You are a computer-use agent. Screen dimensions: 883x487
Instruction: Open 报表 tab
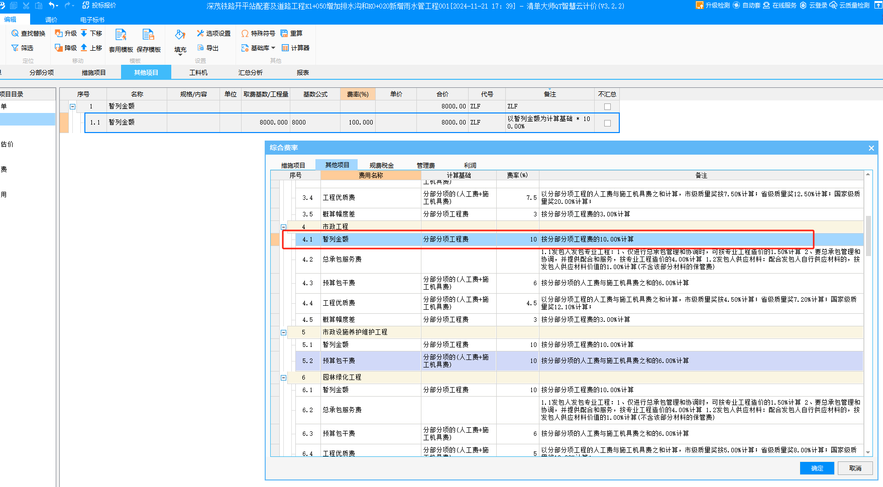(x=303, y=72)
